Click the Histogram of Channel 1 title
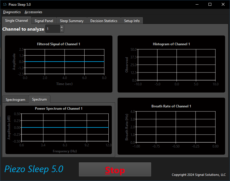 coord(171,44)
